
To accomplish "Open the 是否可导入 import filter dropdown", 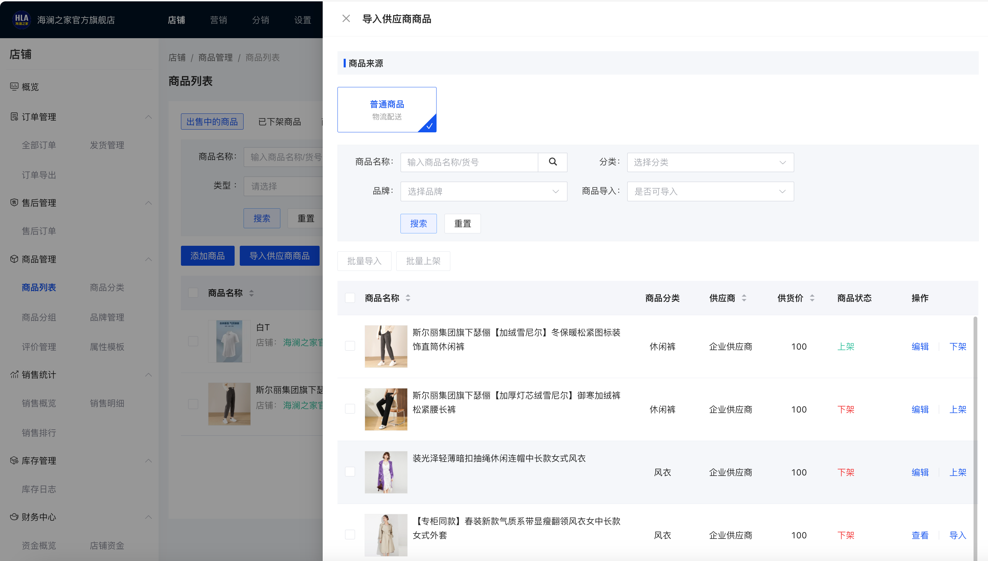I will point(710,191).
